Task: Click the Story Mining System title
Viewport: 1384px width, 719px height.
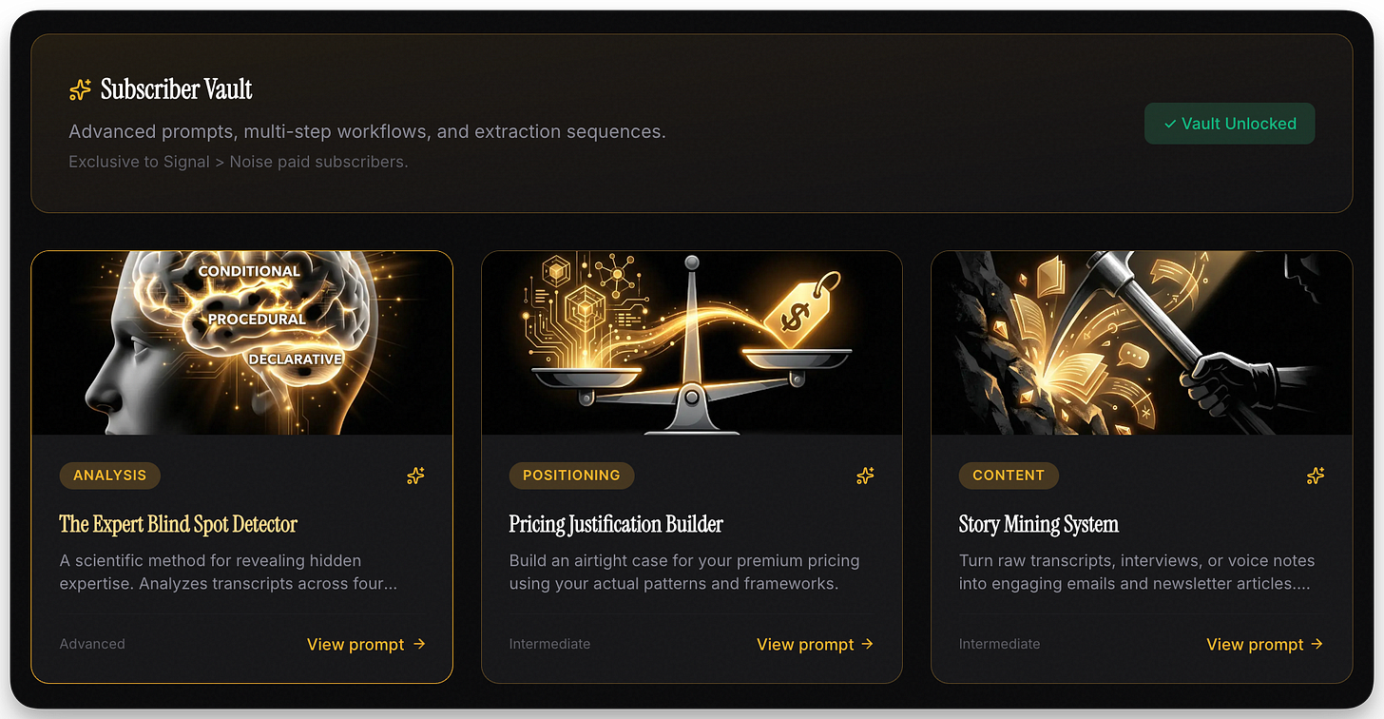Action: (x=1039, y=524)
